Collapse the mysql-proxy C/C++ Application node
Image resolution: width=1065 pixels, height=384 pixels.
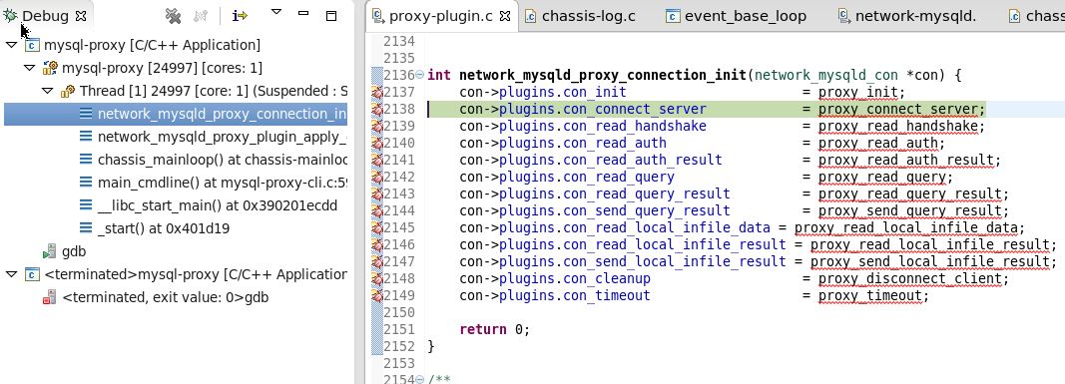[12, 45]
